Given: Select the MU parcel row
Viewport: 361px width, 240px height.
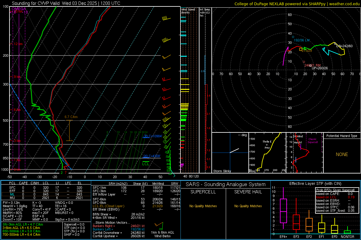Looking at the screenshot, I should pos(46,198).
